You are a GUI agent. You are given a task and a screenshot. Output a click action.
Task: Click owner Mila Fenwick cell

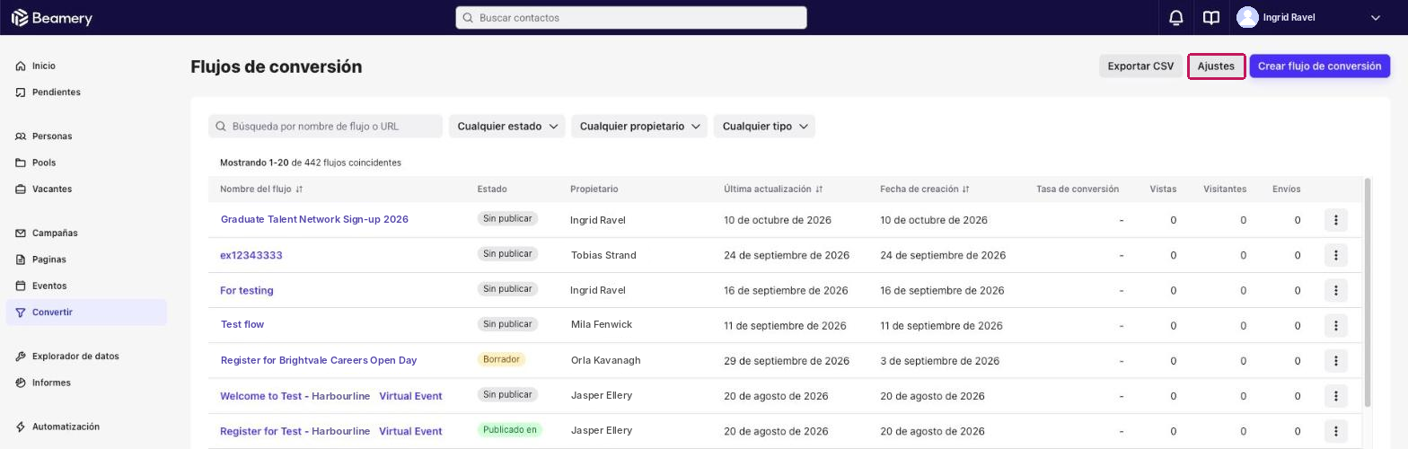click(x=602, y=324)
